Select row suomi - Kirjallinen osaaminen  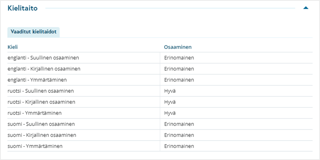point(160,135)
